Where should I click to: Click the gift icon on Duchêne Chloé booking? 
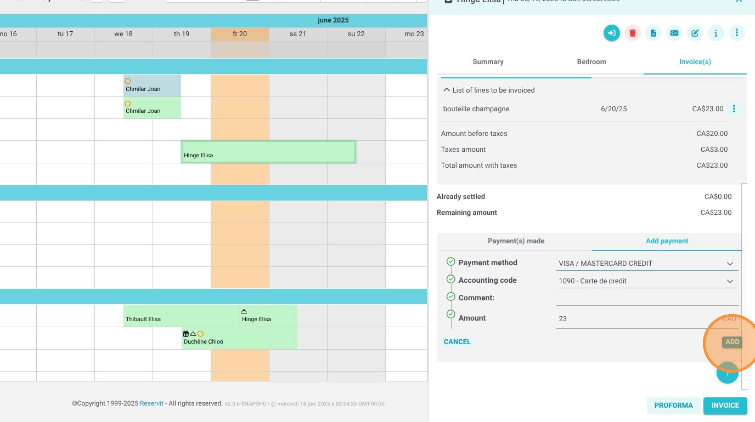[185, 333]
